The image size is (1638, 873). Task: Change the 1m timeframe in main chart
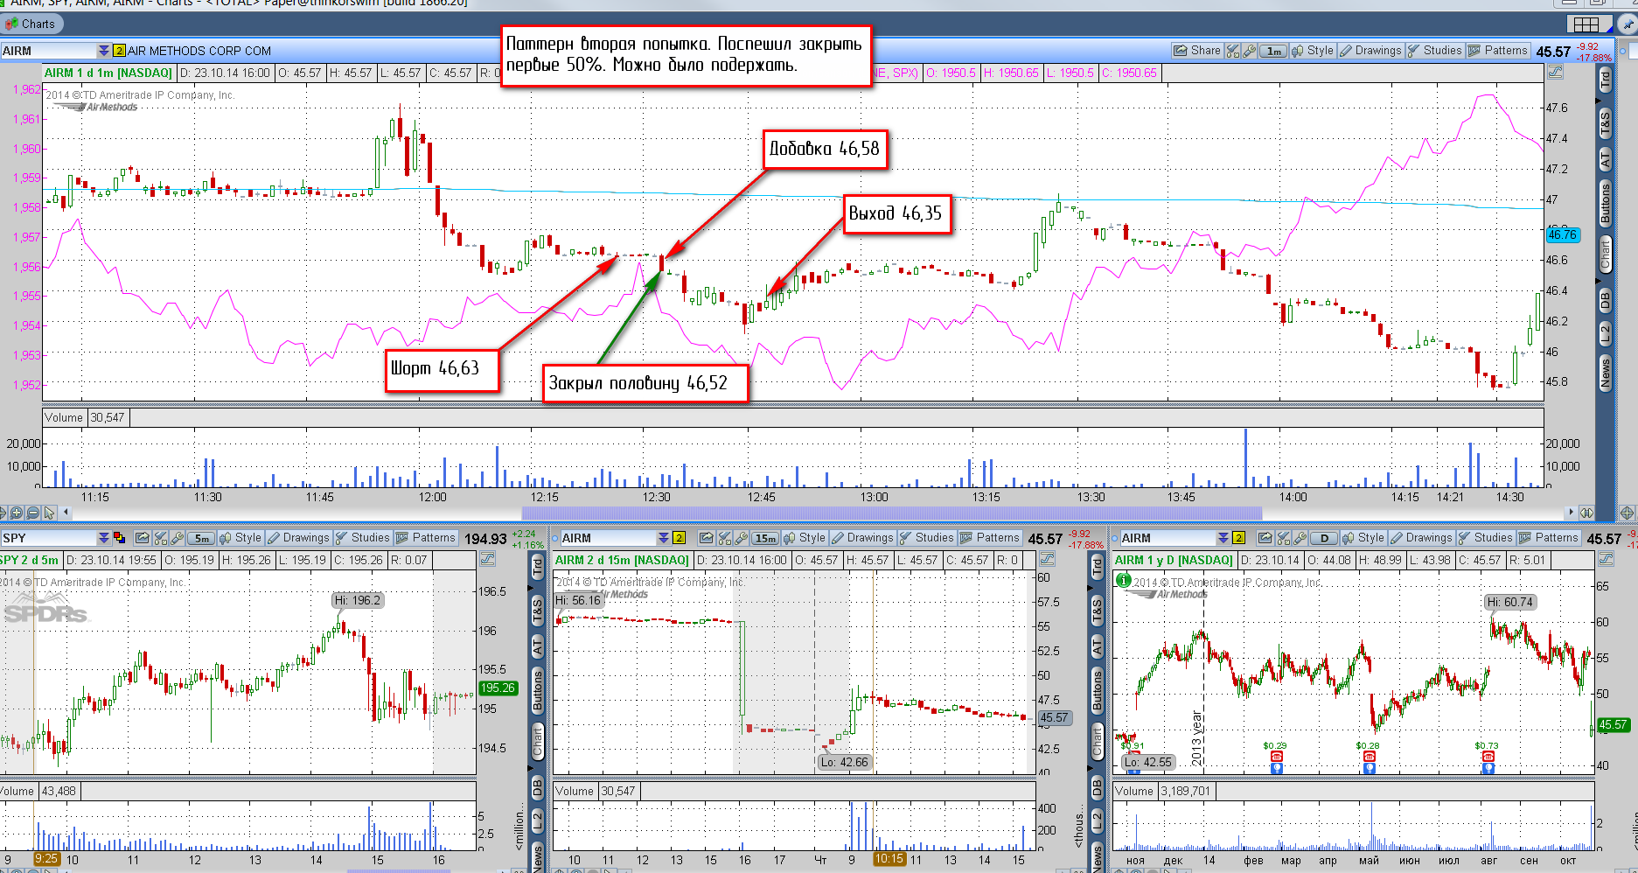tap(1274, 51)
